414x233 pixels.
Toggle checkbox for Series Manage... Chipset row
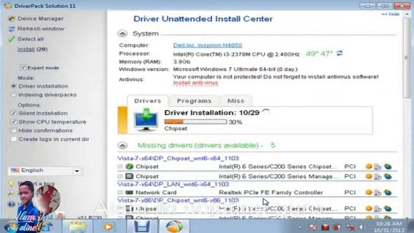pyautogui.click(x=120, y=176)
